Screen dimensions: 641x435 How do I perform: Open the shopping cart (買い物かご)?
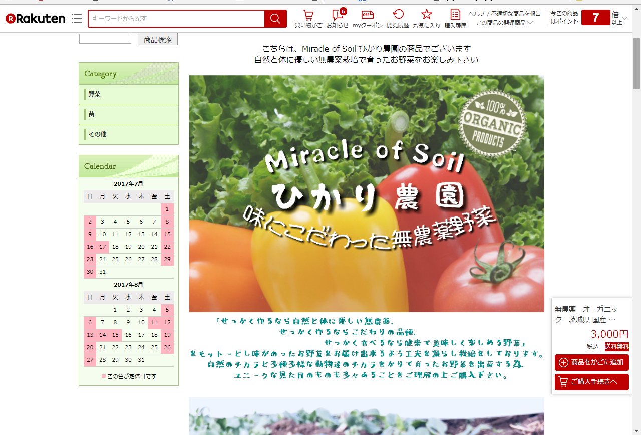tap(308, 19)
